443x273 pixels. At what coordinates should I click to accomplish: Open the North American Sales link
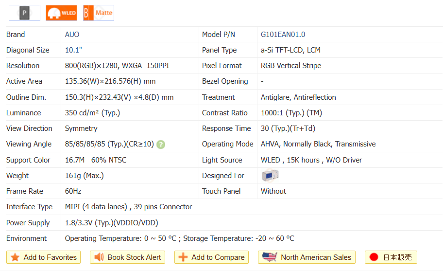point(316,257)
